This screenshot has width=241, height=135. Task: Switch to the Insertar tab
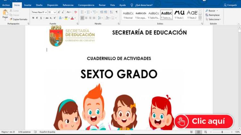pos(28,5)
